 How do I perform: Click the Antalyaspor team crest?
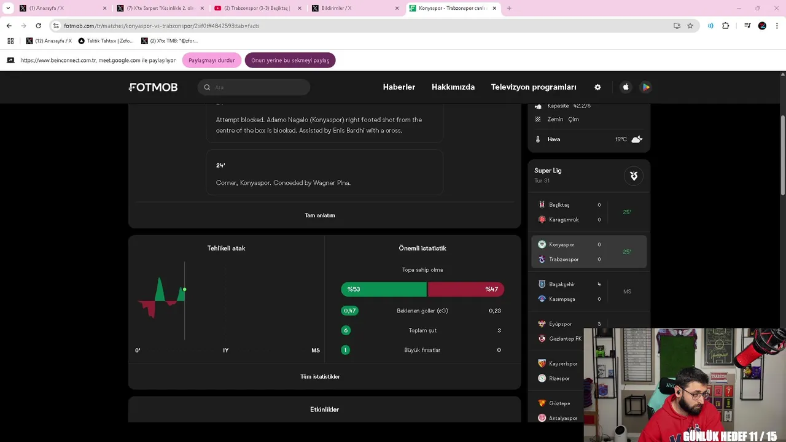pos(542,418)
